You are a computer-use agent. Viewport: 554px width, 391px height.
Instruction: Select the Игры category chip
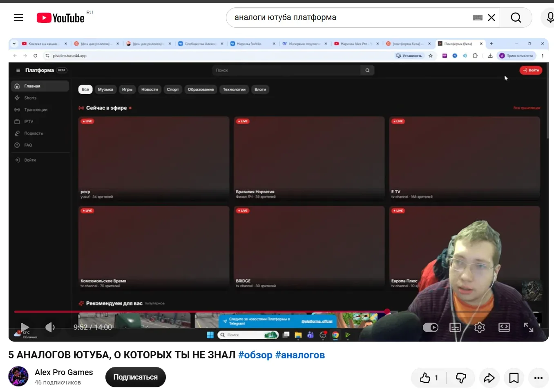127,89
